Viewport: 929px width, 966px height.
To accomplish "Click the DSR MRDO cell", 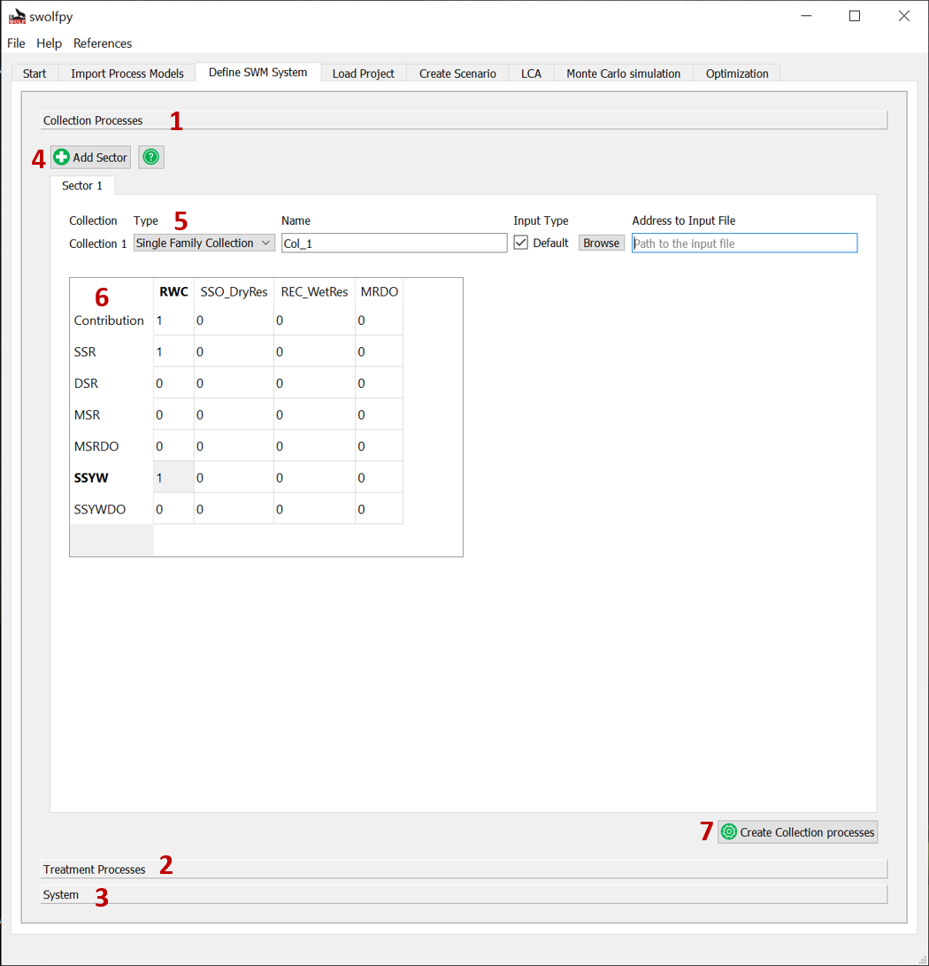I will pyautogui.click(x=380, y=383).
